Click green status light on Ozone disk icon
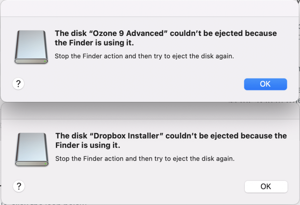The image size is (300, 205). [x=45, y=61]
